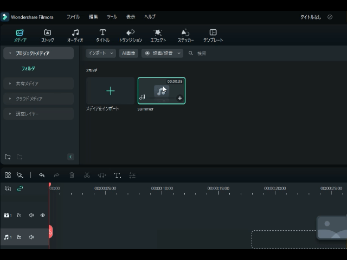The width and height of the screenshot is (347, 260).
Task: Click the 00:00:20:00 ruler mark
Action: (x=275, y=188)
